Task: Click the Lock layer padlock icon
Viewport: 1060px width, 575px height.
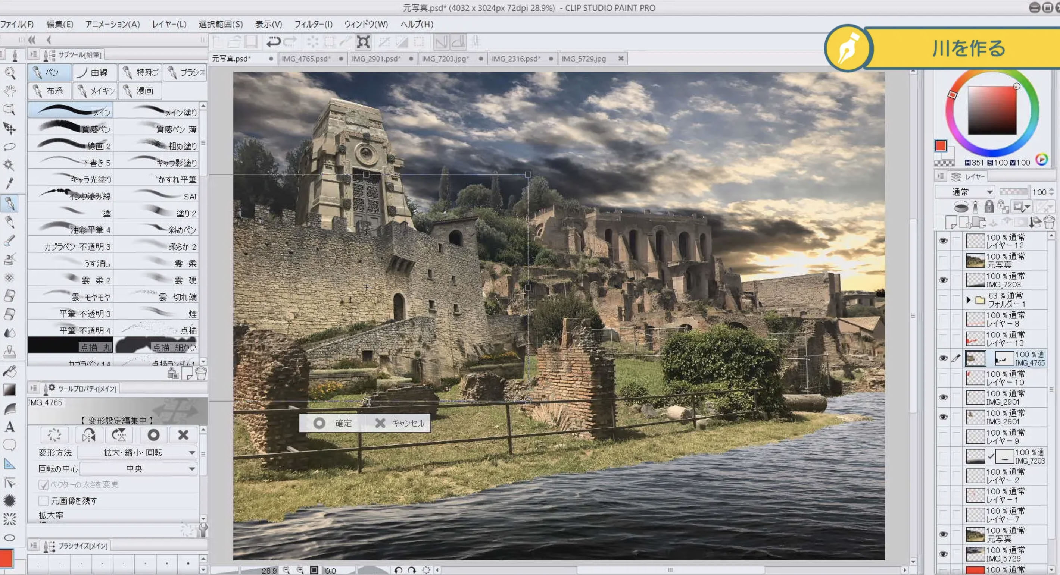Action: coord(989,206)
